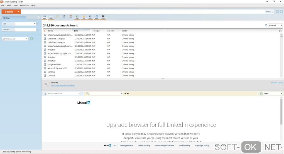
Task: Sort results by Date column header
Action: [x=81, y=31]
